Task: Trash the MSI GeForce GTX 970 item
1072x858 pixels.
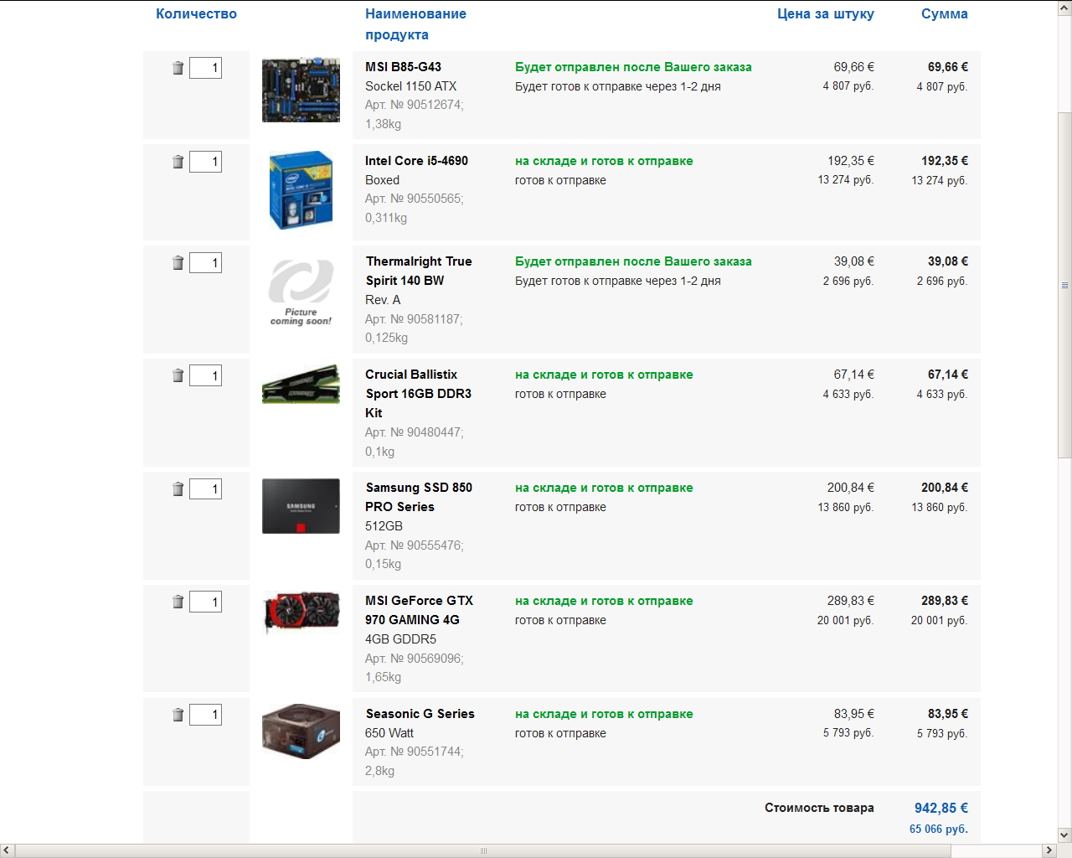Action: 178,602
